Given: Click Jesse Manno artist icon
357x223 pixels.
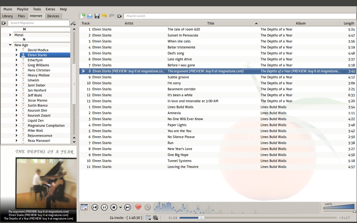Looking at the screenshot, I should (x=23, y=100).
